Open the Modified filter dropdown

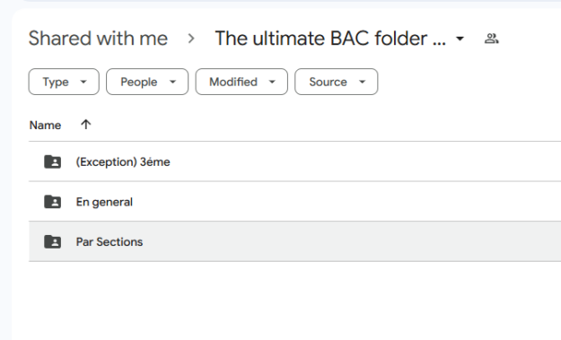click(x=241, y=82)
